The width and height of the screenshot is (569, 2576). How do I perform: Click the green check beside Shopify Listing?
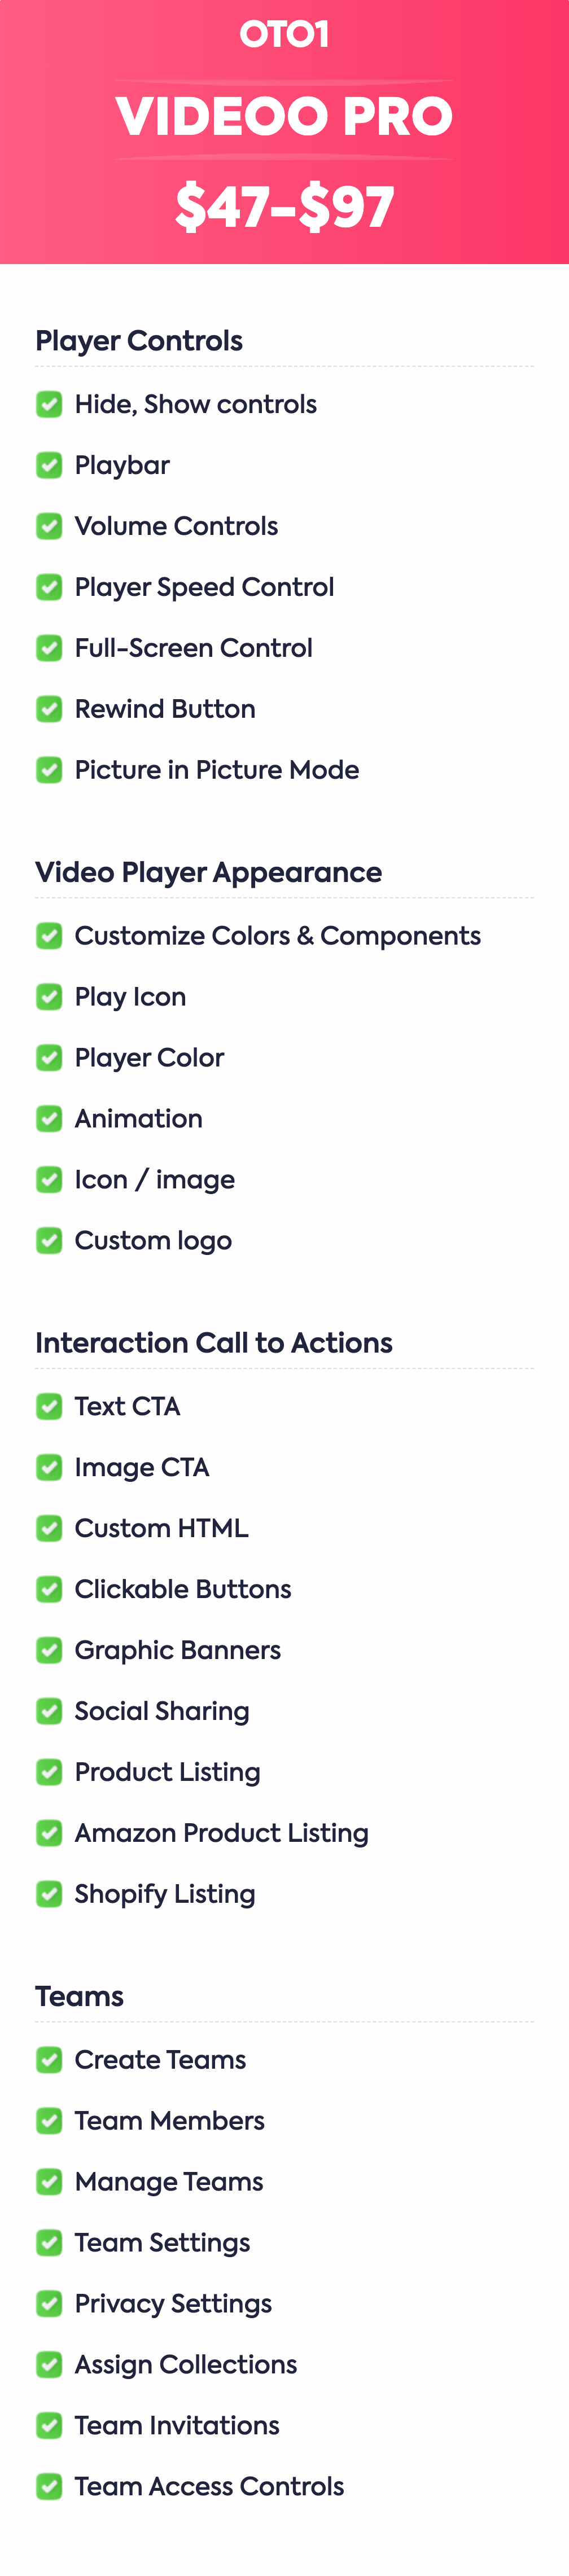(49, 1894)
